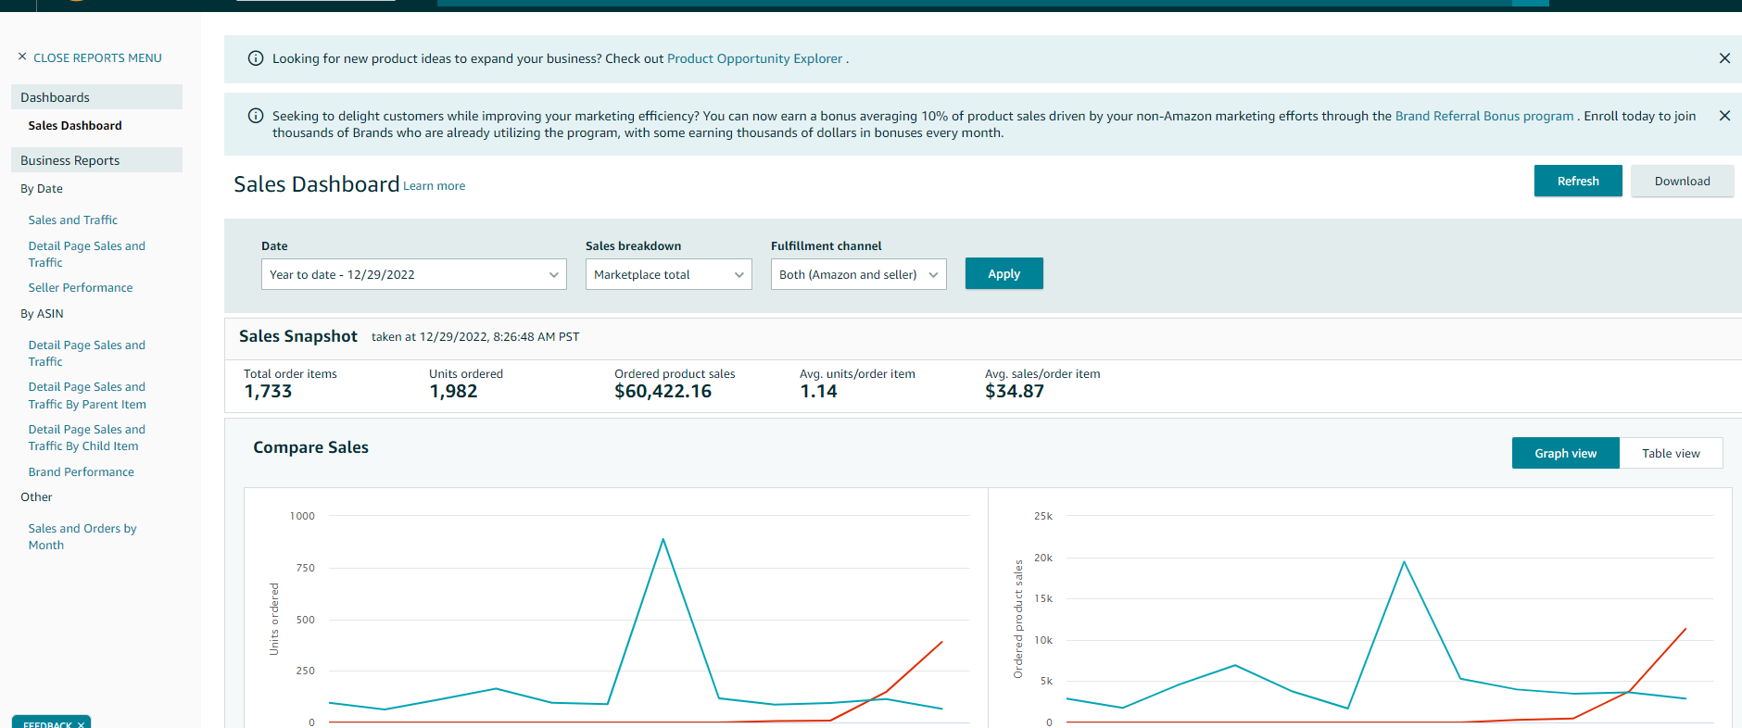The height and width of the screenshot is (728, 1742).
Task: Select Graph view for Compare Sales
Action: point(1565,453)
